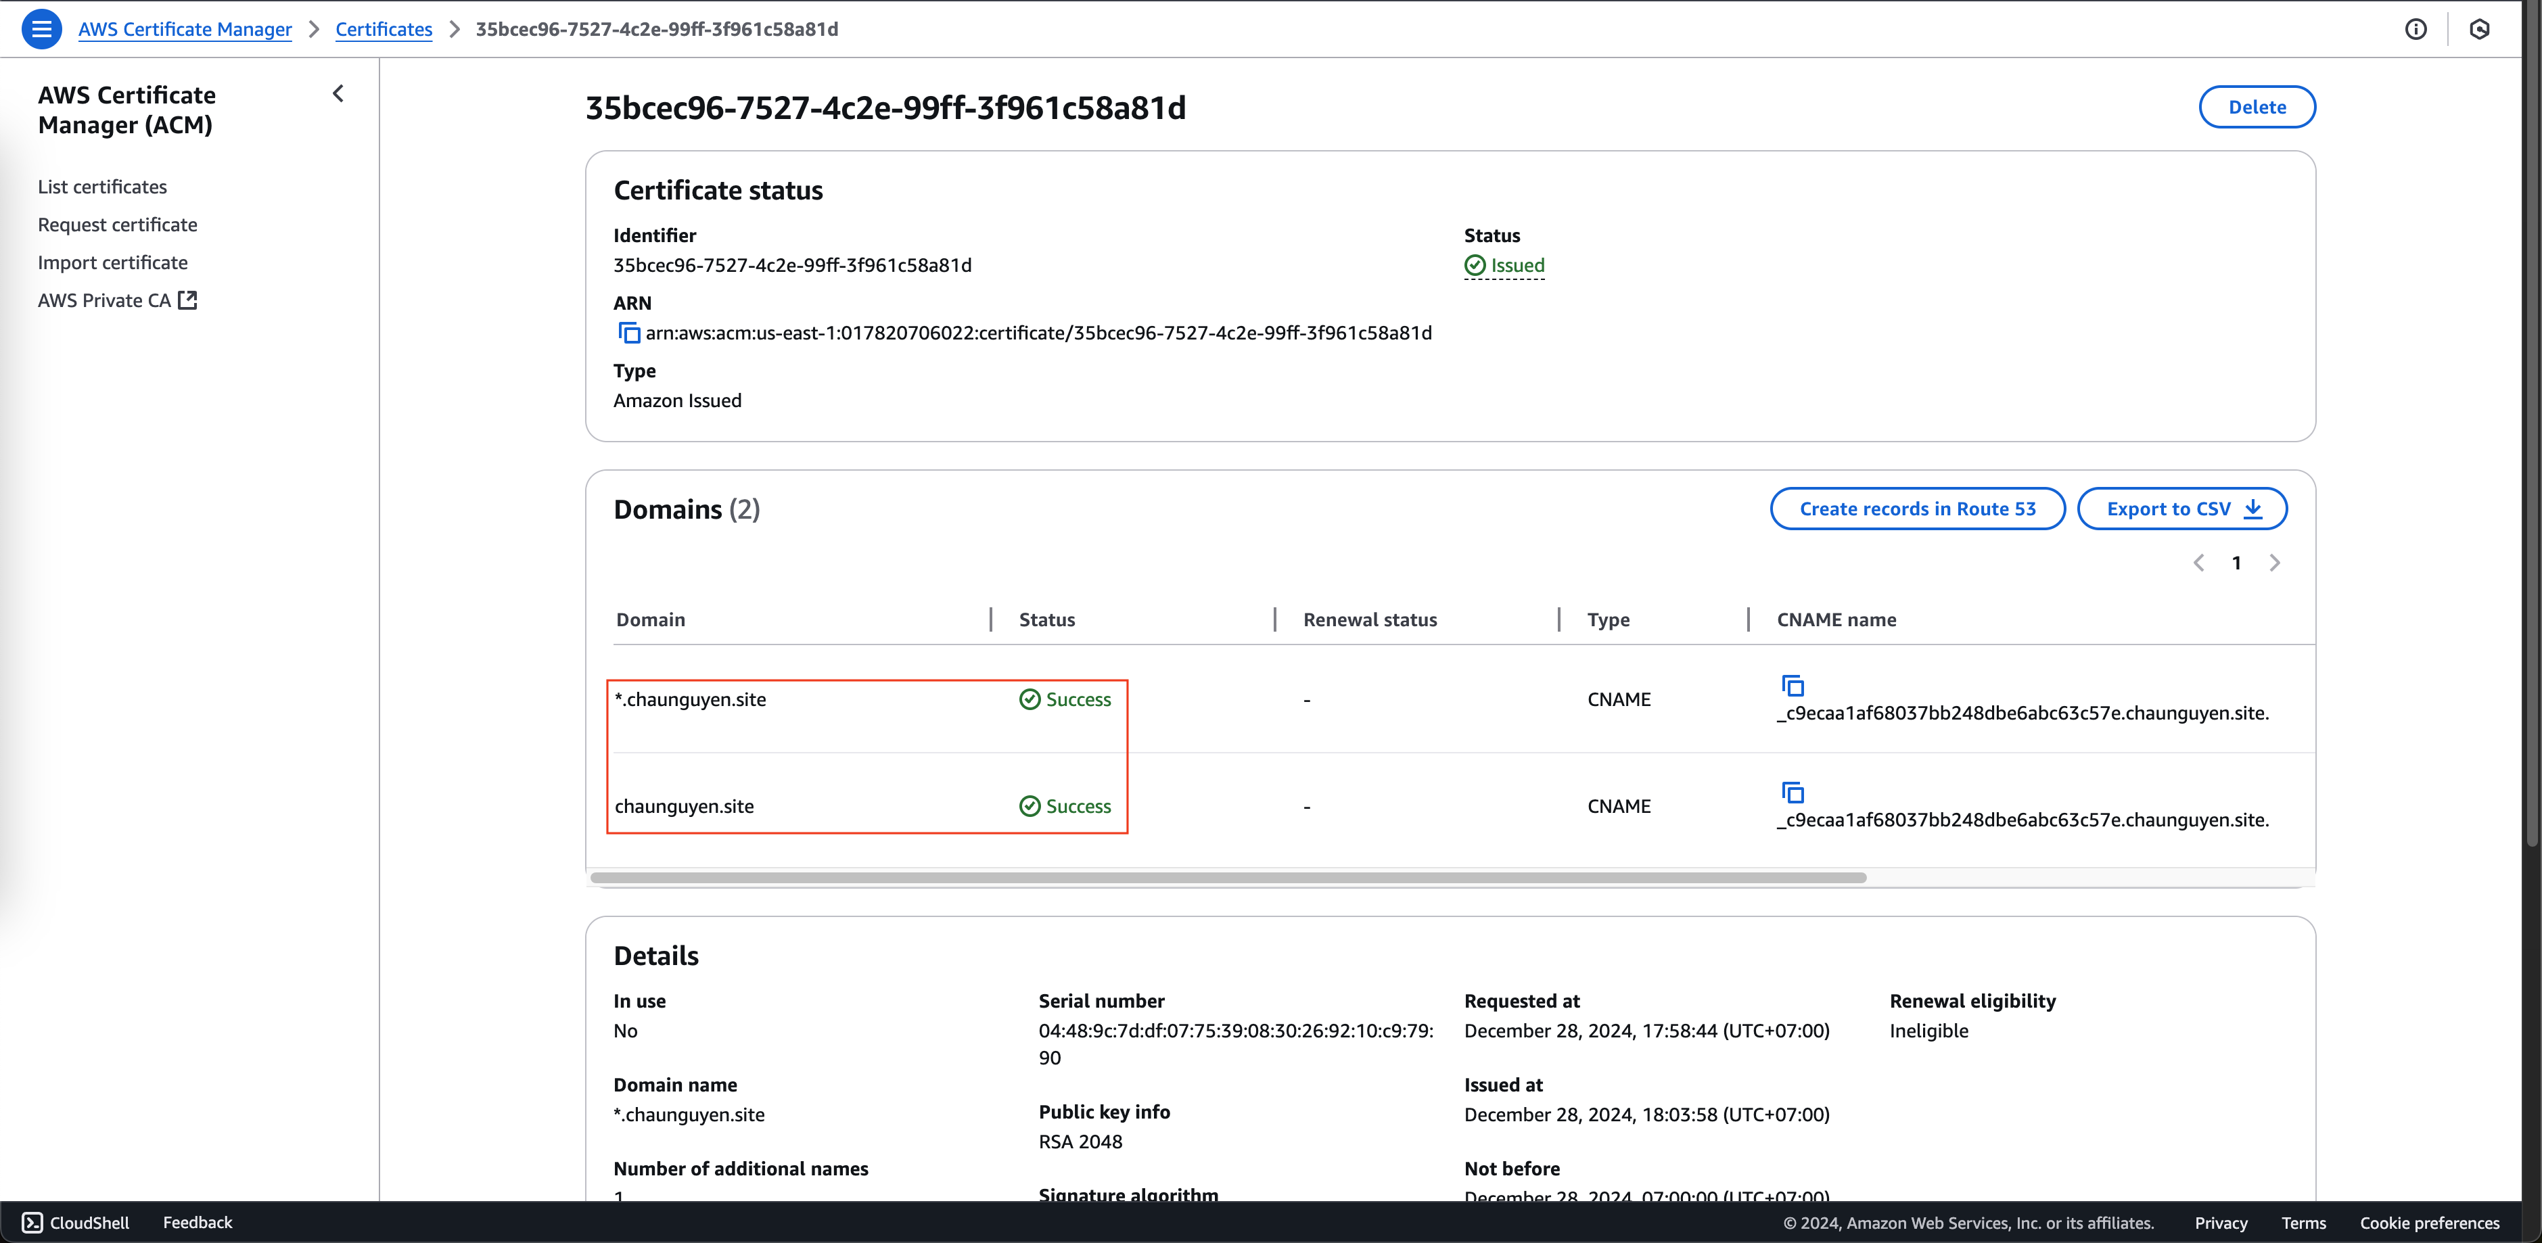Click the Amazon Issued type value
Viewport: 2542px width, 1243px height.
(x=677, y=400)
